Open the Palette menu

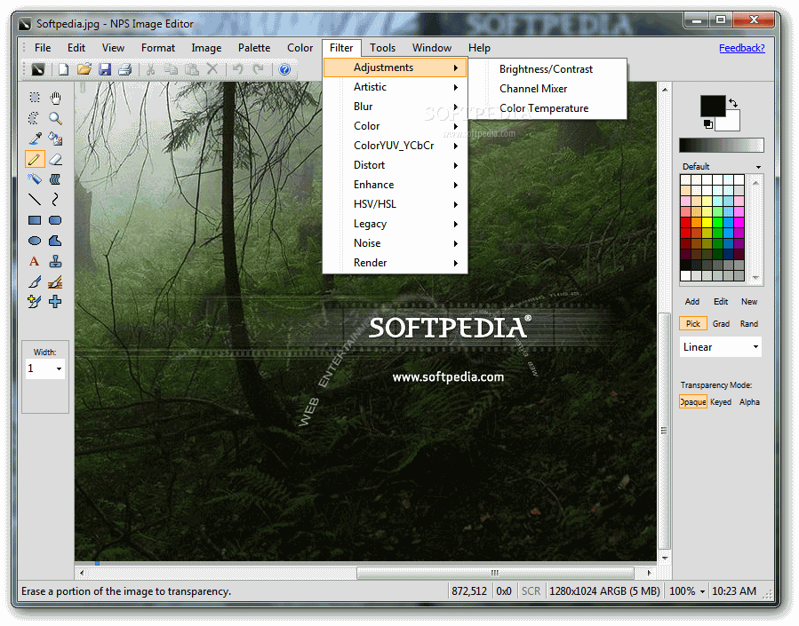click(254, 48)
